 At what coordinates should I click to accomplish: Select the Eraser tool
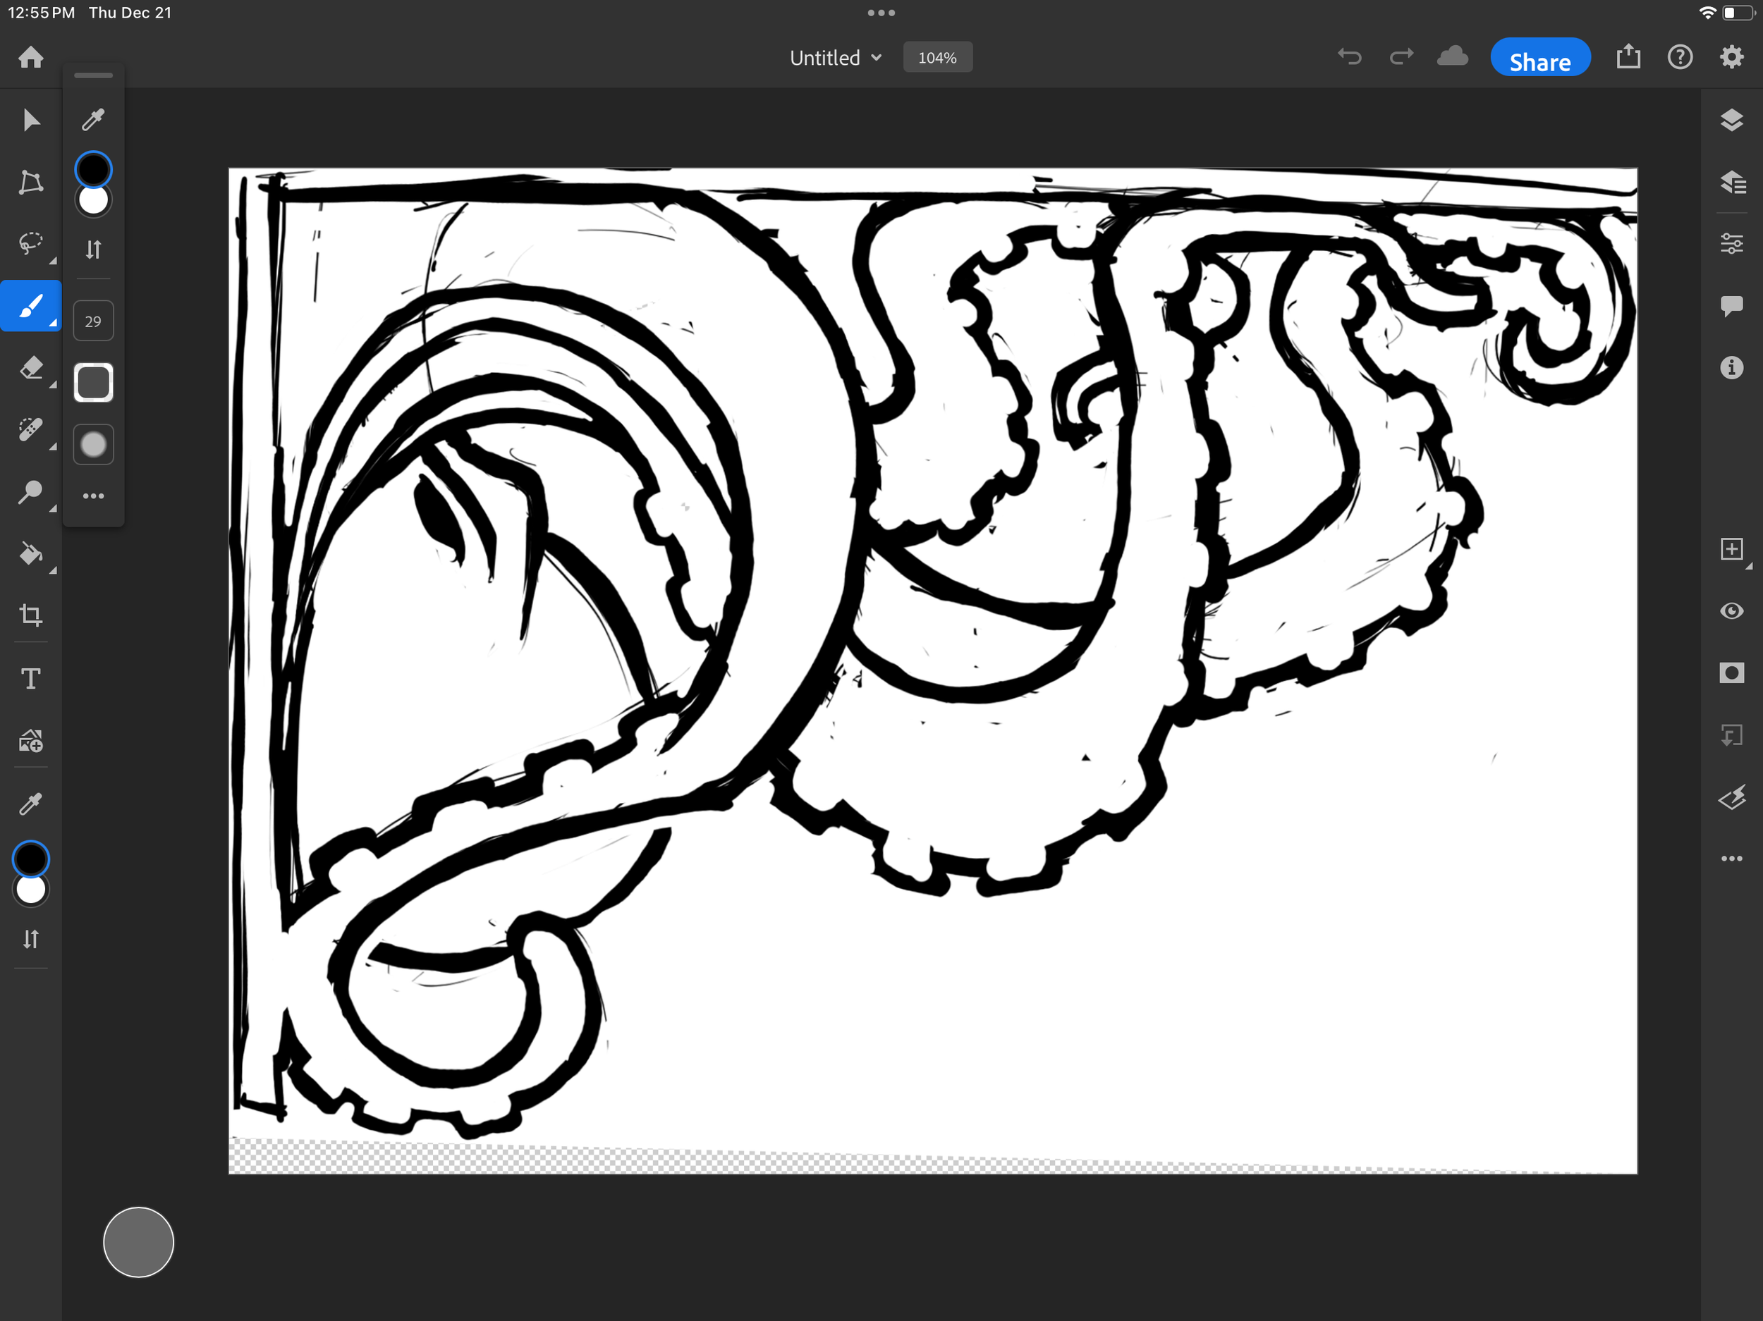(30, 368)
